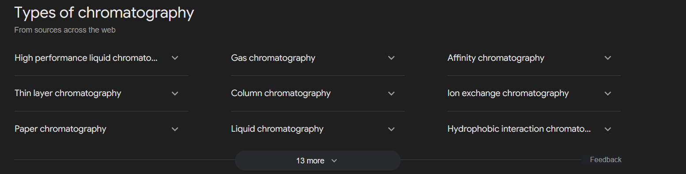Viewport: 686px width, 174px height.
Task: Select the Ion exchange chromatography label
Action: click(508, 93)
